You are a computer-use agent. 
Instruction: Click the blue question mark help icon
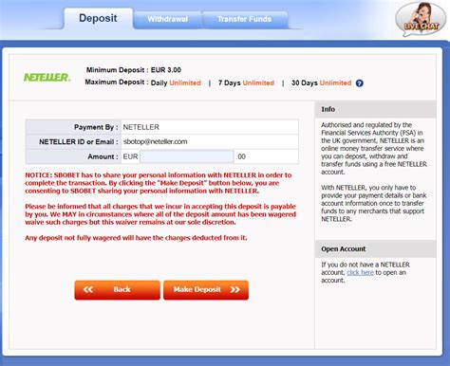(359, 83)
